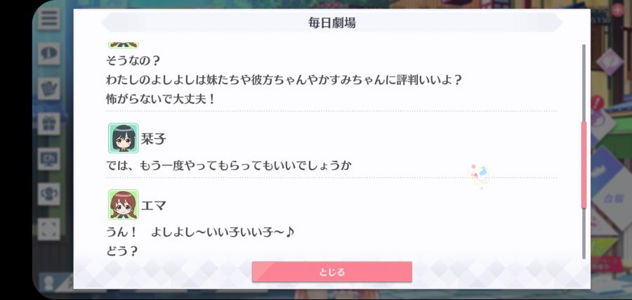Open the notepad goals icon
This screenshot has height=300, width=632.
tap(48, 89)
